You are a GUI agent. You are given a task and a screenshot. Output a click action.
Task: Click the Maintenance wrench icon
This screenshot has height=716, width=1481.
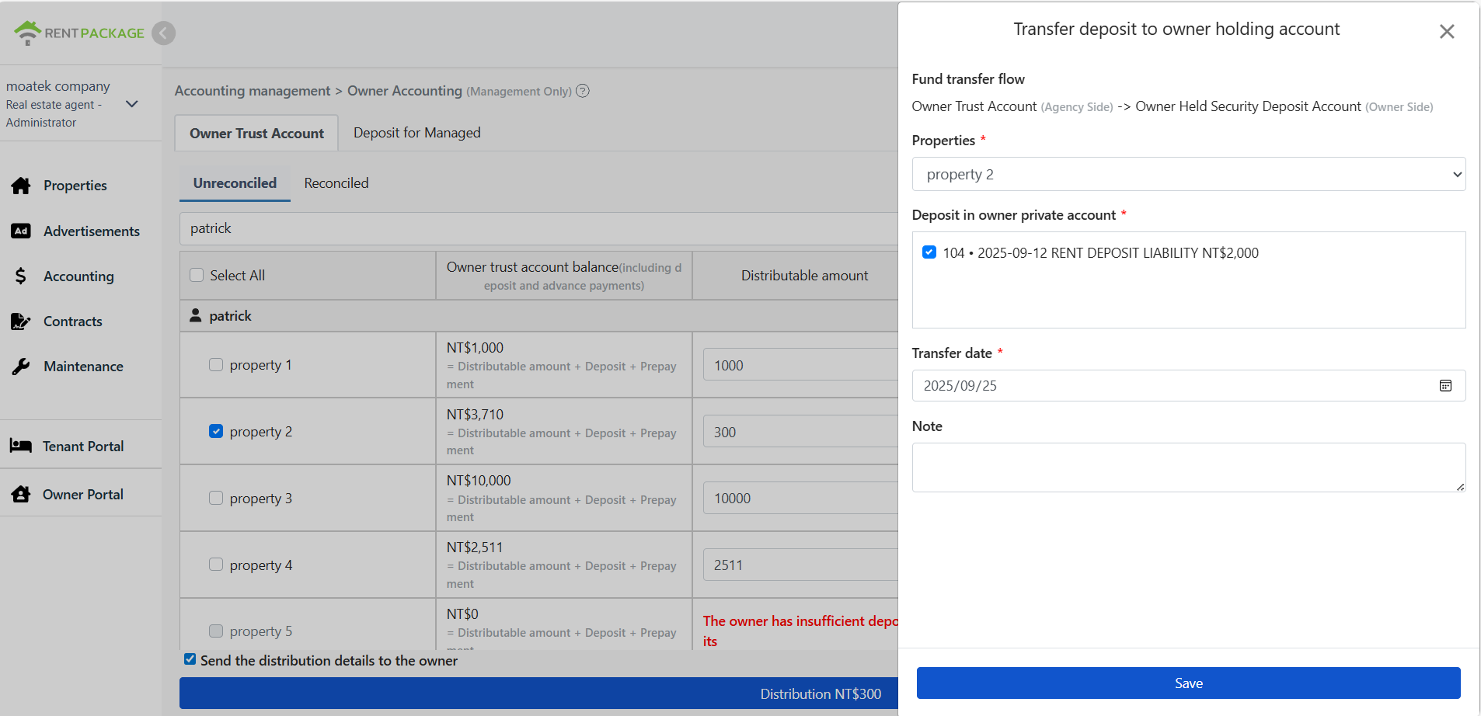(21, 367)
